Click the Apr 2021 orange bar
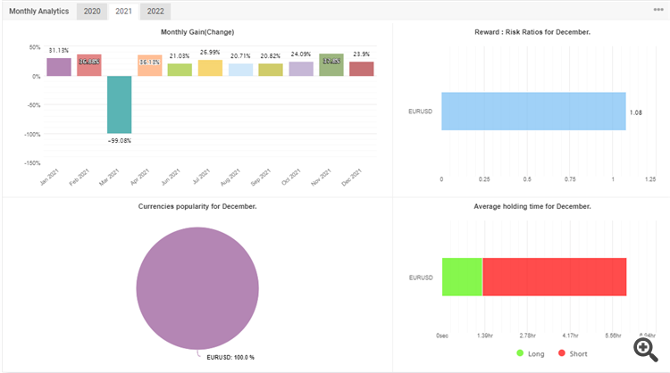 pyautogui.click(x=149, y=66)
